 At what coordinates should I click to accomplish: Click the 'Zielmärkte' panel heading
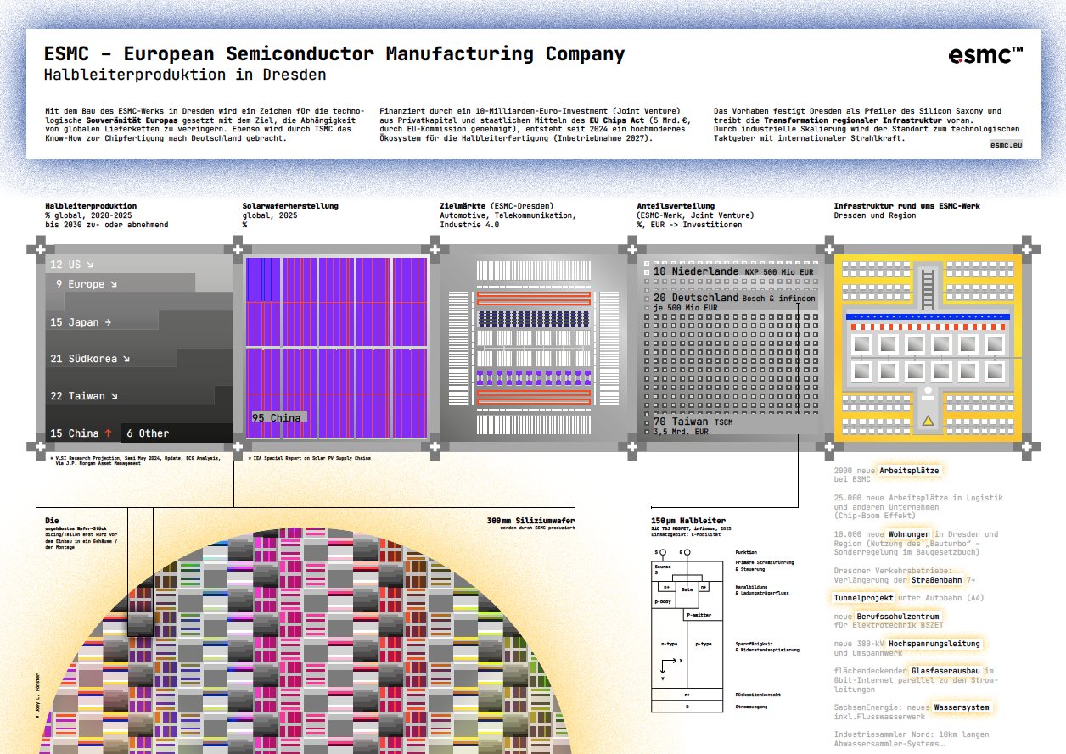pyautogui.click(x=463, y=206)
